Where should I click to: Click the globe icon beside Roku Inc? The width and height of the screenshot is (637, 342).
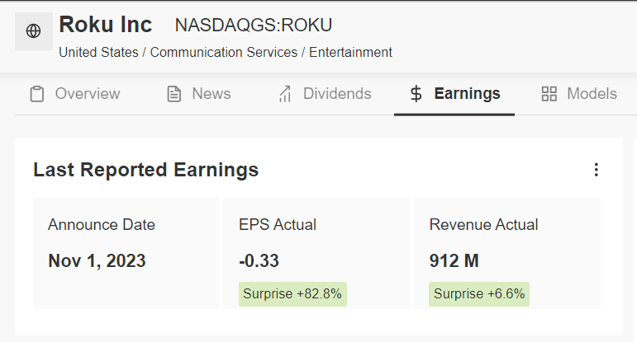tap(33, 30)
